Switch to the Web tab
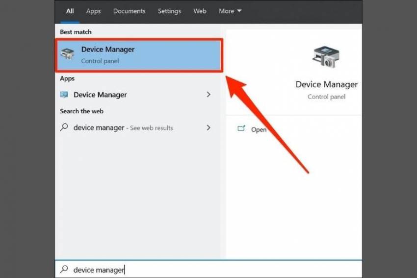The width and height of the screenshot is (417, 278). coord(200,11)
